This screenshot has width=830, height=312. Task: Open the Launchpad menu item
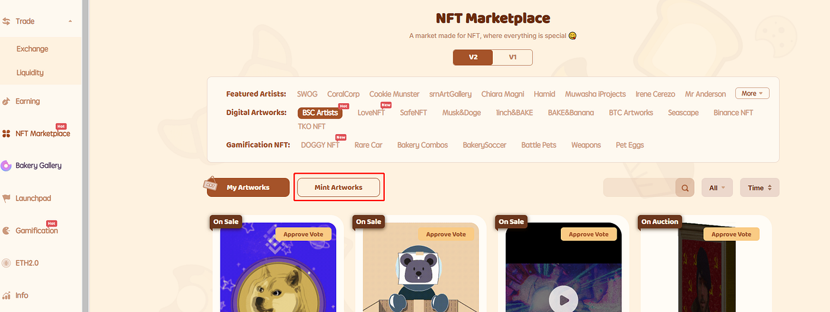coord(33,198)
